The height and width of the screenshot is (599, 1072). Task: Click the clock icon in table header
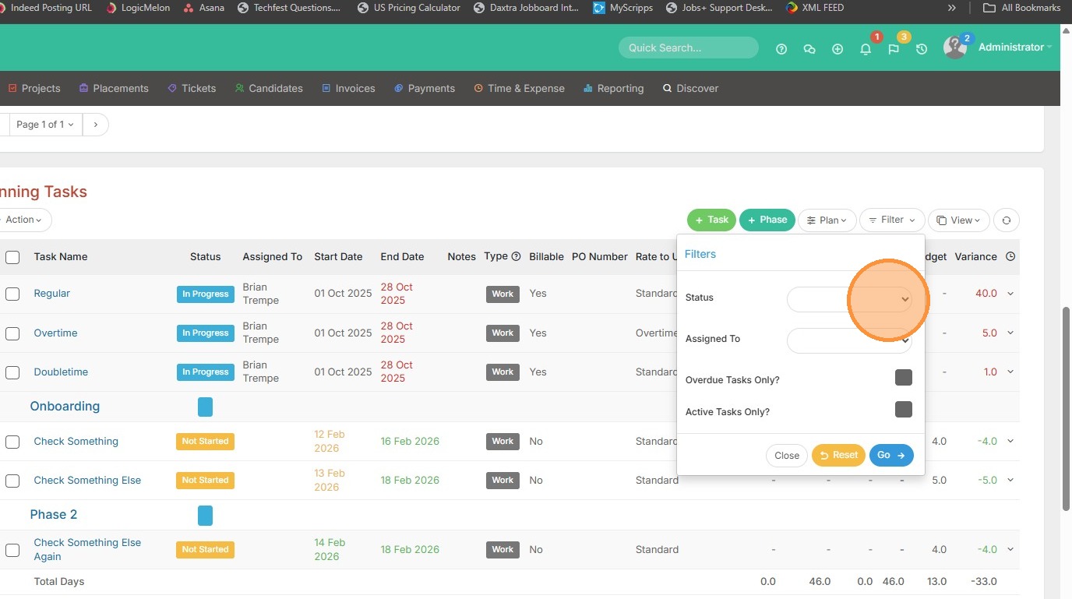(1010, 256)
